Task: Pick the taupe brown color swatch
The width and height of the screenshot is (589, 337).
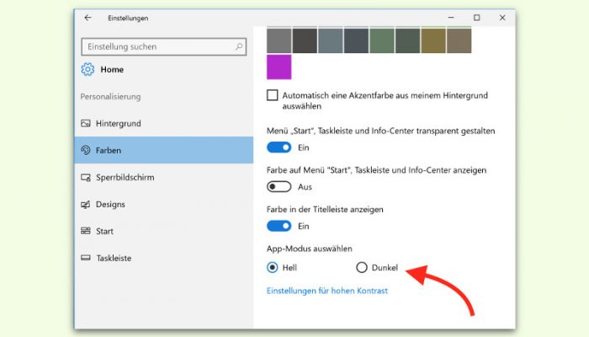Action: (x=459, y=40)
